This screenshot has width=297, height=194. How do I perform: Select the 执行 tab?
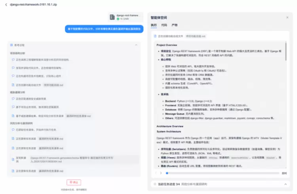pos(154,25)
